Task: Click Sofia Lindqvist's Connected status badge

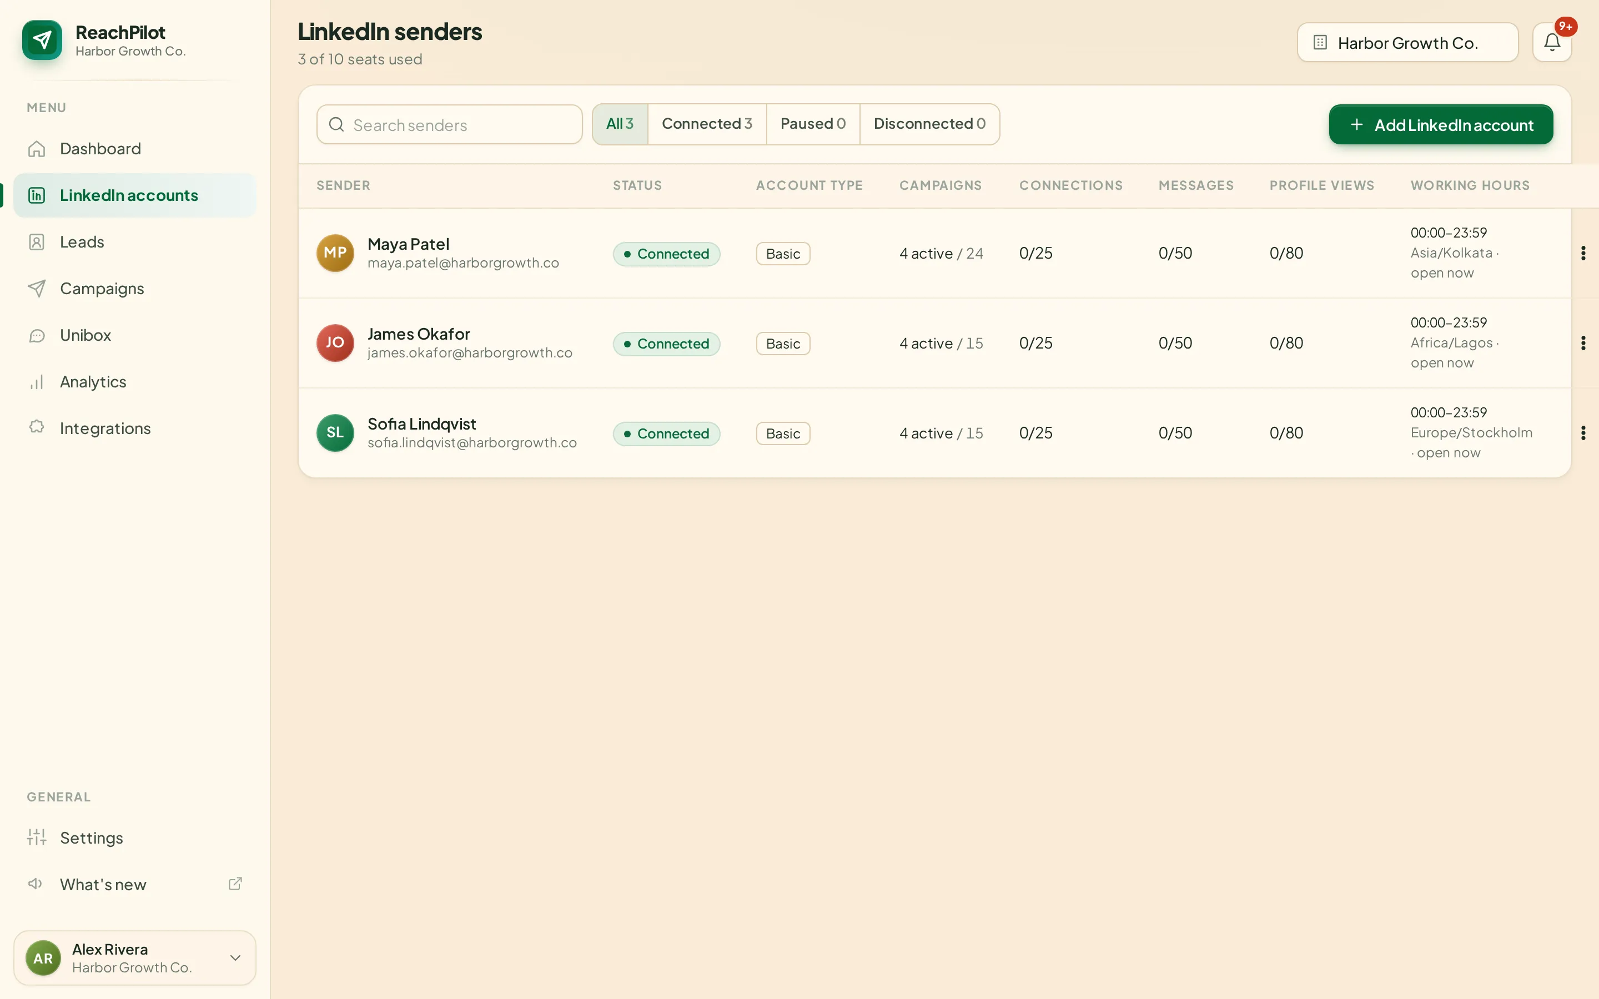Action: point(666,433)
